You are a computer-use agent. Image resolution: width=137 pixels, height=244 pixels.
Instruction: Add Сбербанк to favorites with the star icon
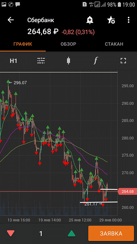pos(111,20)
